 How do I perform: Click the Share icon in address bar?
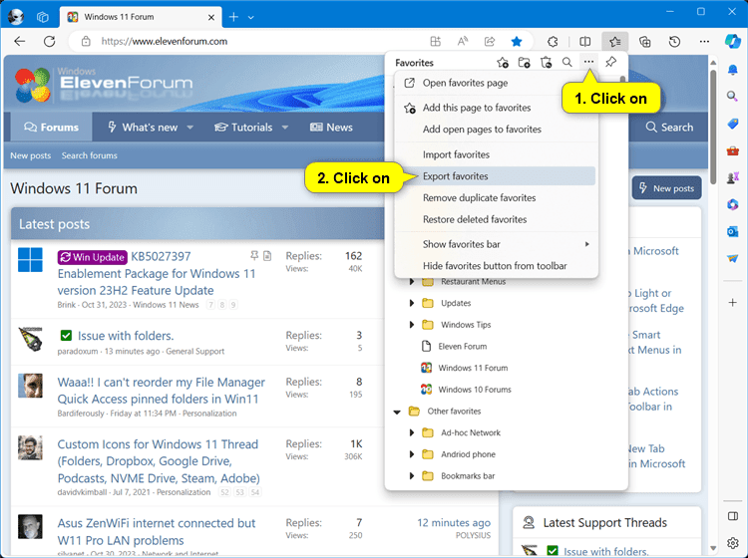click(x=490, y=42)
